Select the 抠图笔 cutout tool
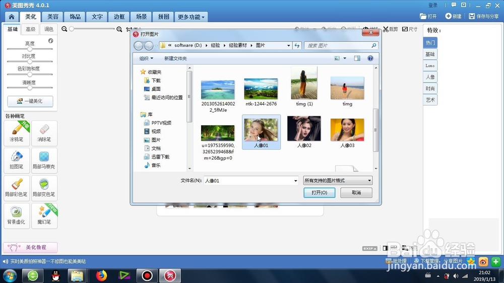Image resolution: width=504 pixels, height=283 pixels. [17, 160]
